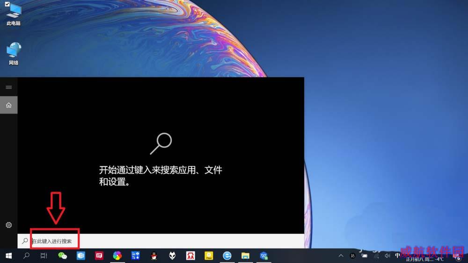Open the blue tools app on taskbar
The height and width of the screenshot is (263, 468).
pyautogui.click(x=136, y=256)
